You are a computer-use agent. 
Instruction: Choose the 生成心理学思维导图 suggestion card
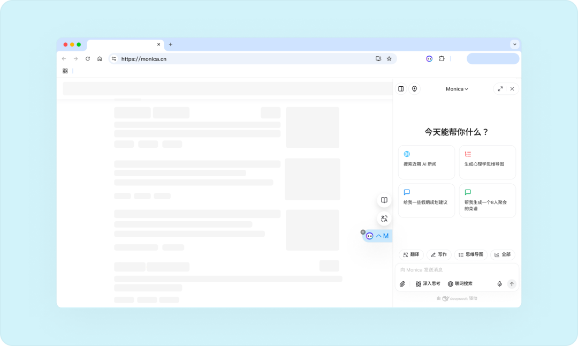tap(488, 162)
